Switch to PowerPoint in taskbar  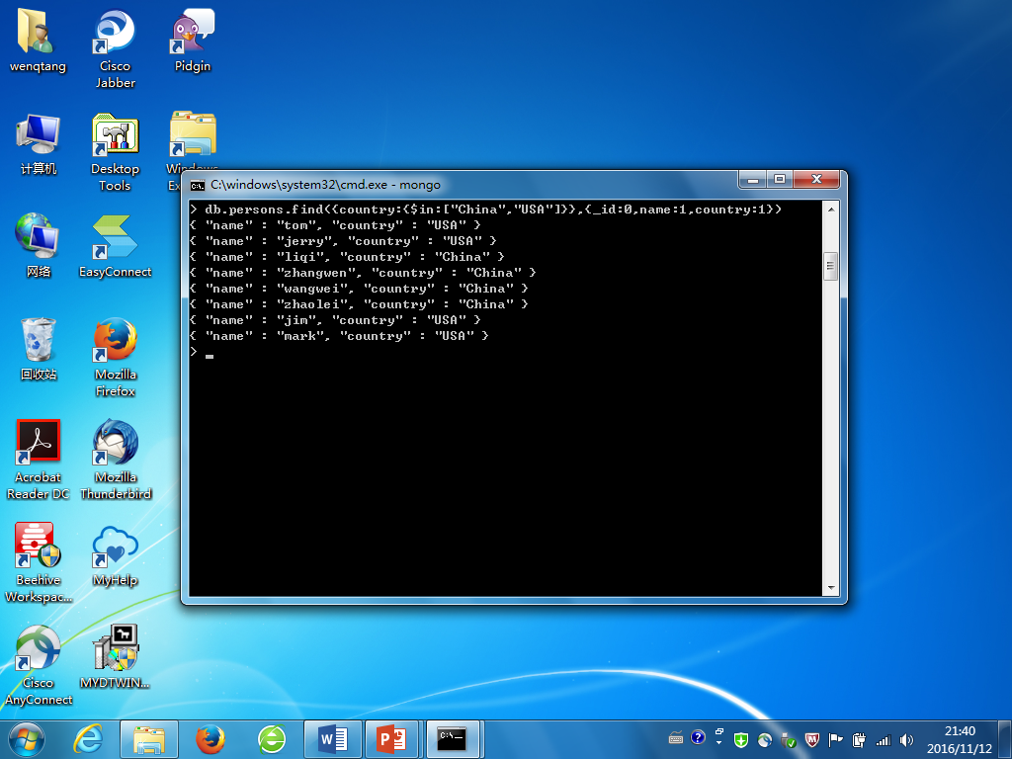(392, 739)
